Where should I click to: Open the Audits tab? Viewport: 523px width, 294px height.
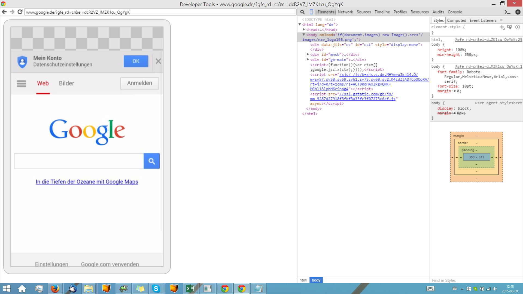[x=438, y=12]
